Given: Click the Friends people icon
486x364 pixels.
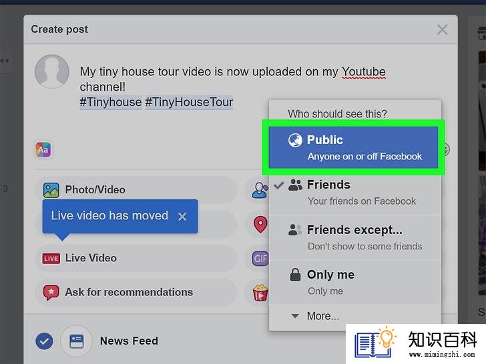Looking at the screenshot, I should (x=295, y=185).
